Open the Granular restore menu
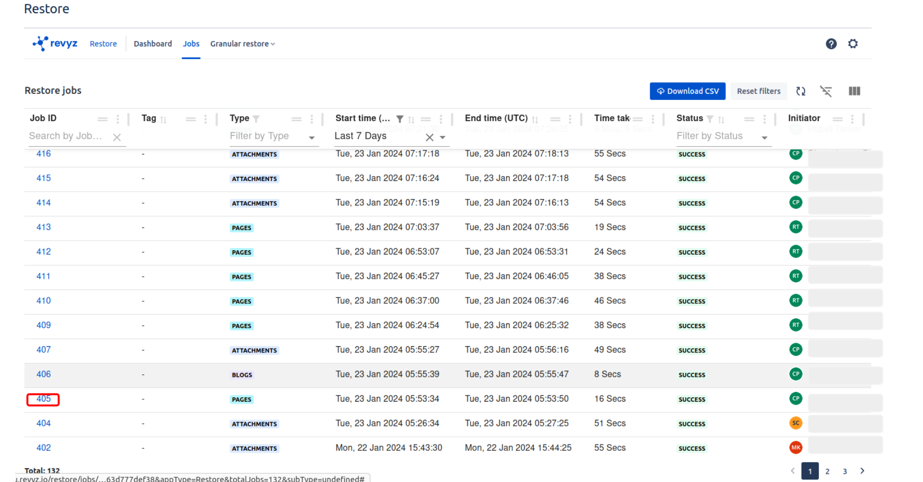 [243, 44]
